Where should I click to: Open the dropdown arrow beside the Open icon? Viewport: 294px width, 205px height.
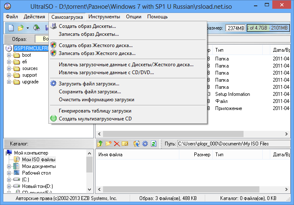pyautogui.click(x=28, y=28)
